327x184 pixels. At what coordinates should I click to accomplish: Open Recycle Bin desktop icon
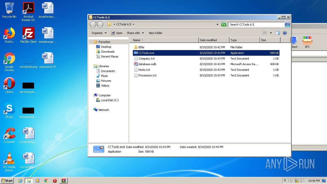[x=9, y=10]
